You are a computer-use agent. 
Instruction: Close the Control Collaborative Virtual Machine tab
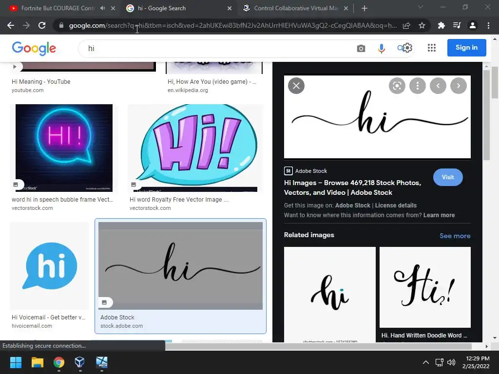click(346, 8)
